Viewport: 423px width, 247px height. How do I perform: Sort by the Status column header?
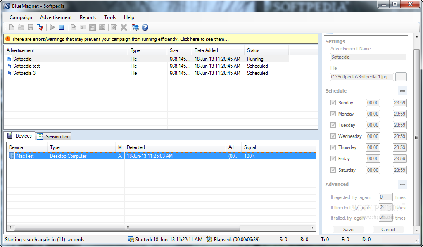266,50
